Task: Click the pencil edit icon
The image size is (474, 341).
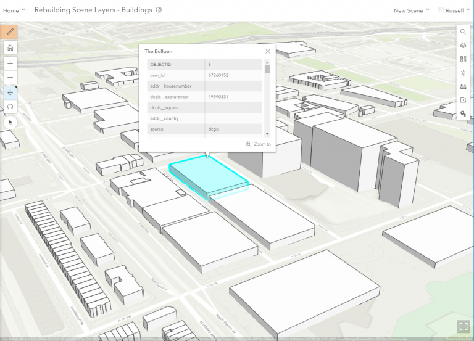Action: (x=10, y=31)
